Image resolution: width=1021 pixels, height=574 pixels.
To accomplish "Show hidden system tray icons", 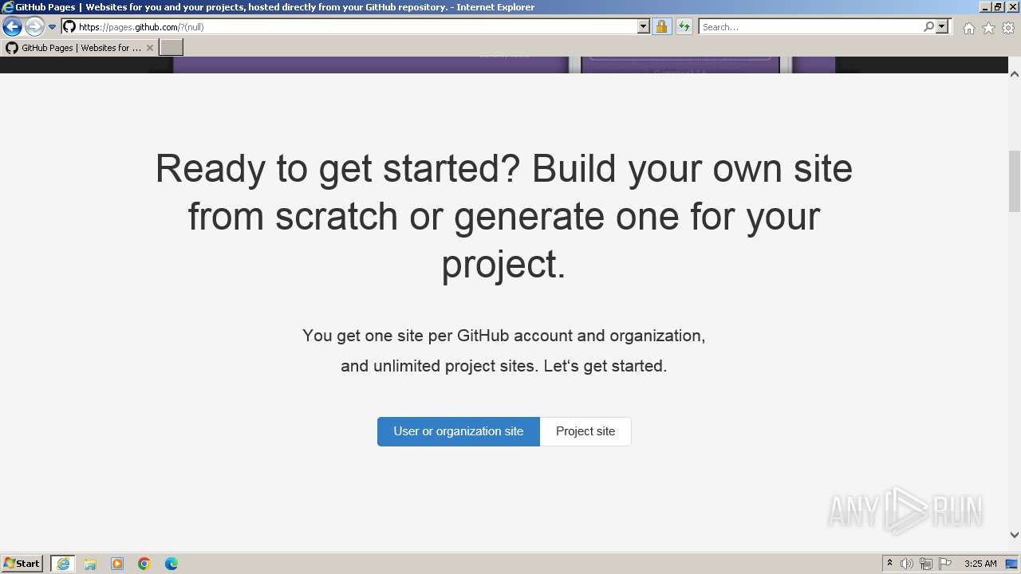I will pos(889,564).
